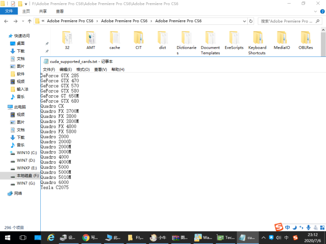Open the AMT folder
The image size is (326, 244).
point(91,41)
